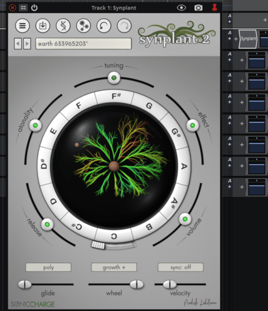Redo the last undone change
This screenshot has height=311, width=268.
point(124,26)
